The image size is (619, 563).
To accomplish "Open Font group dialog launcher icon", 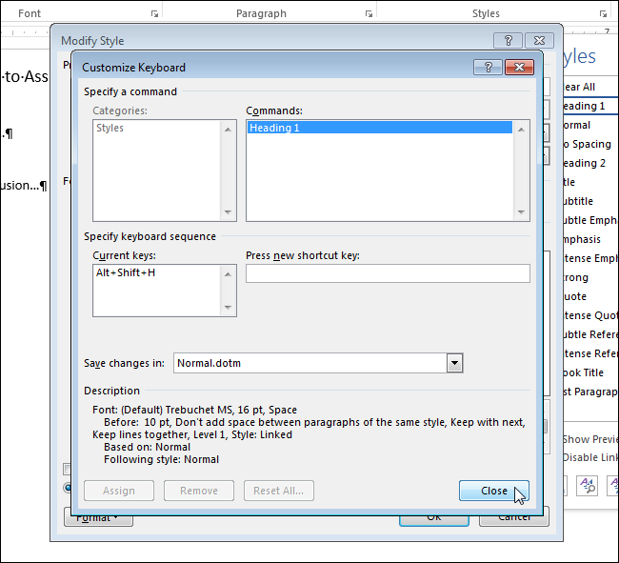I will 154,14.
